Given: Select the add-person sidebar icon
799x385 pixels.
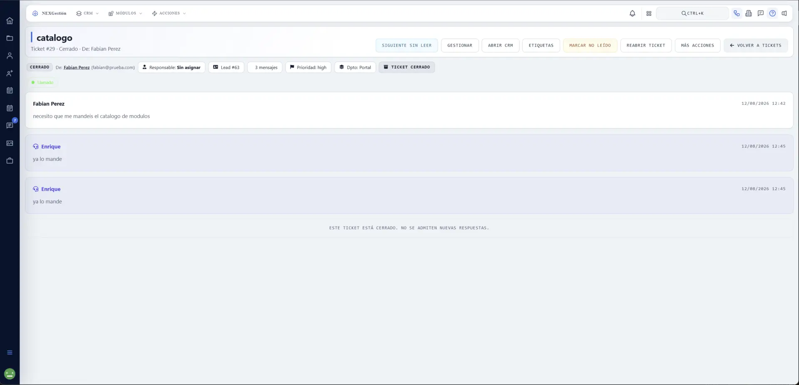Looking at the screenshot, I should coord(10,73).
